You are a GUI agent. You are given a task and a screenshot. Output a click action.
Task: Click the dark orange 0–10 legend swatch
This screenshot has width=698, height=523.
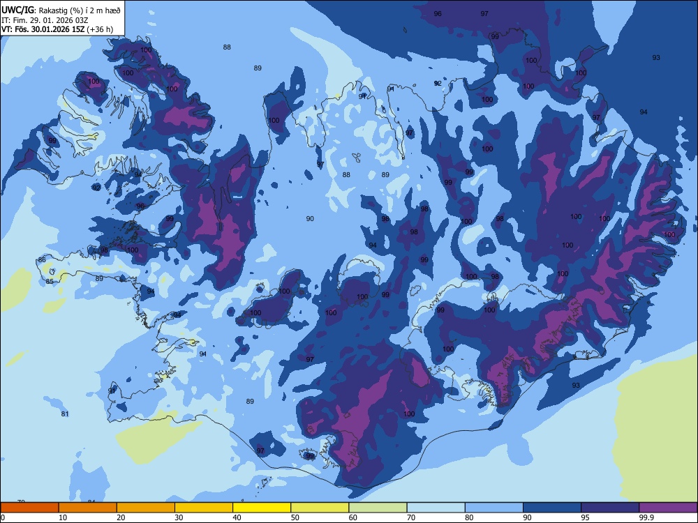coord(29,508)
